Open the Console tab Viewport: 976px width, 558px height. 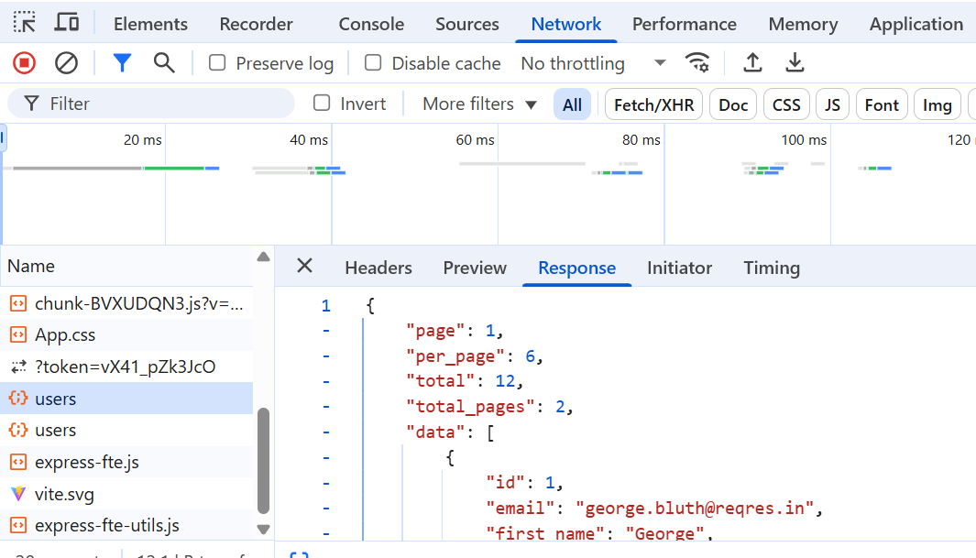(x=371, y=24)
